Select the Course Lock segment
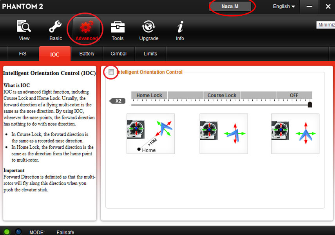This screenshot has width=335, height=235. pyautogui.click(x=222, y=95)
